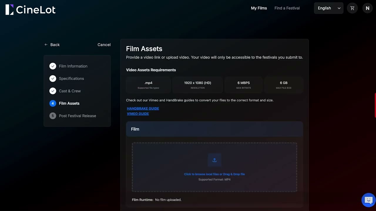This screenshot has height=211, width=376.
Task: Open the chat support bubble
Action: tap(368, 200)
